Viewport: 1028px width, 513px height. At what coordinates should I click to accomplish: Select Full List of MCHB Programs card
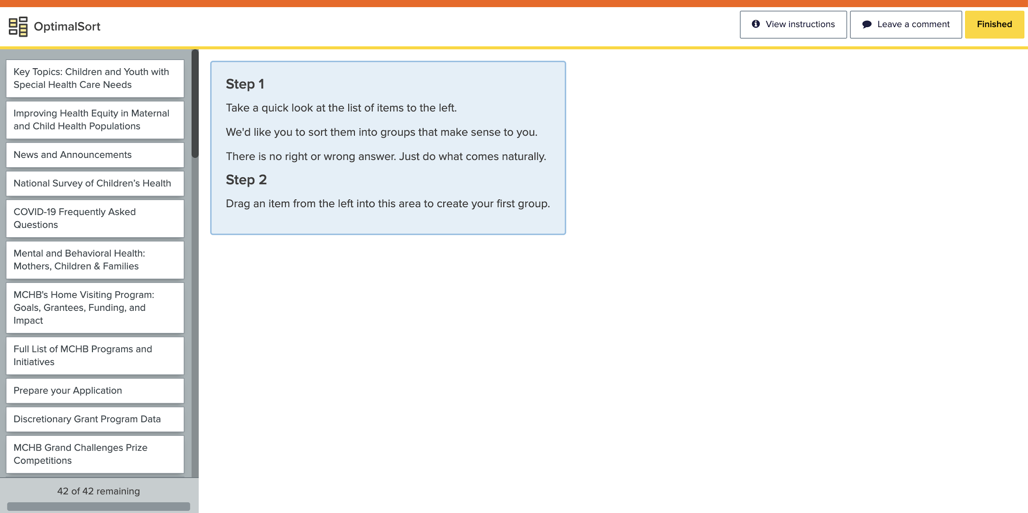click(x=95, y=356)
